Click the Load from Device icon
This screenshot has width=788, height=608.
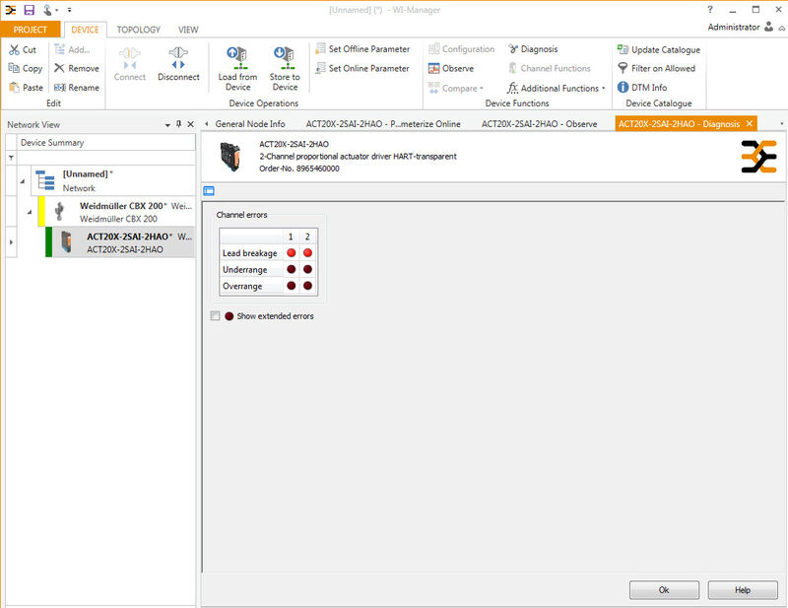[237, 55]
